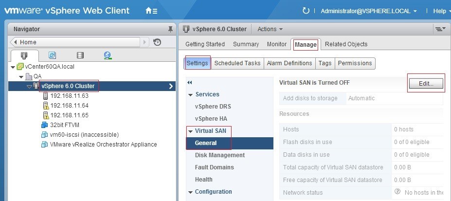Open the Related Objects tab
The width and height of the screenshot is (451, 201).
coord(346,44)
